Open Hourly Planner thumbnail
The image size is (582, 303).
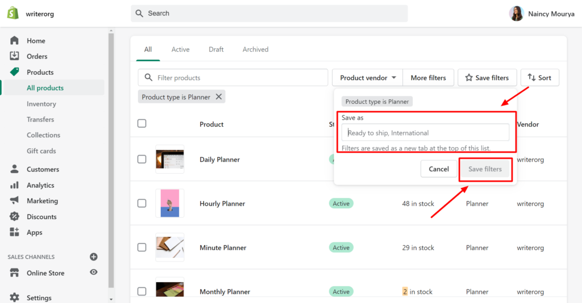tap(169, 203)
